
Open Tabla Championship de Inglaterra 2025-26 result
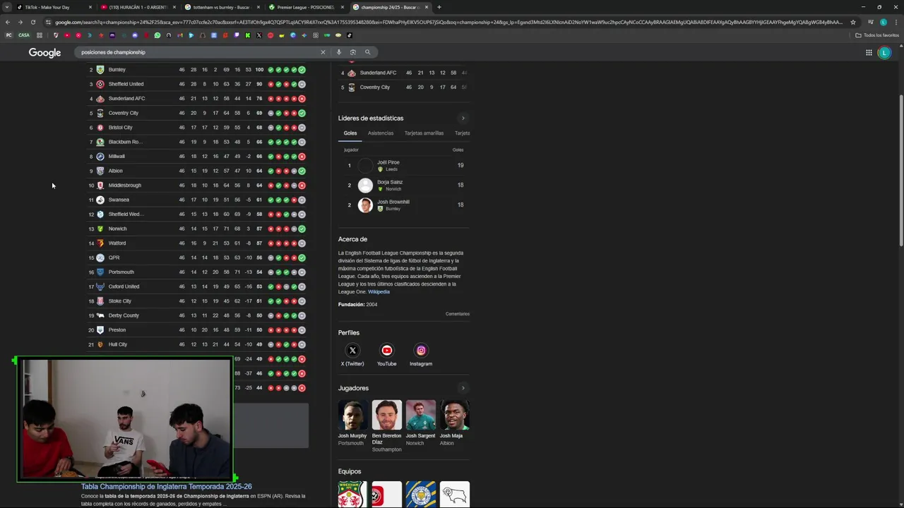click(166, 486)
